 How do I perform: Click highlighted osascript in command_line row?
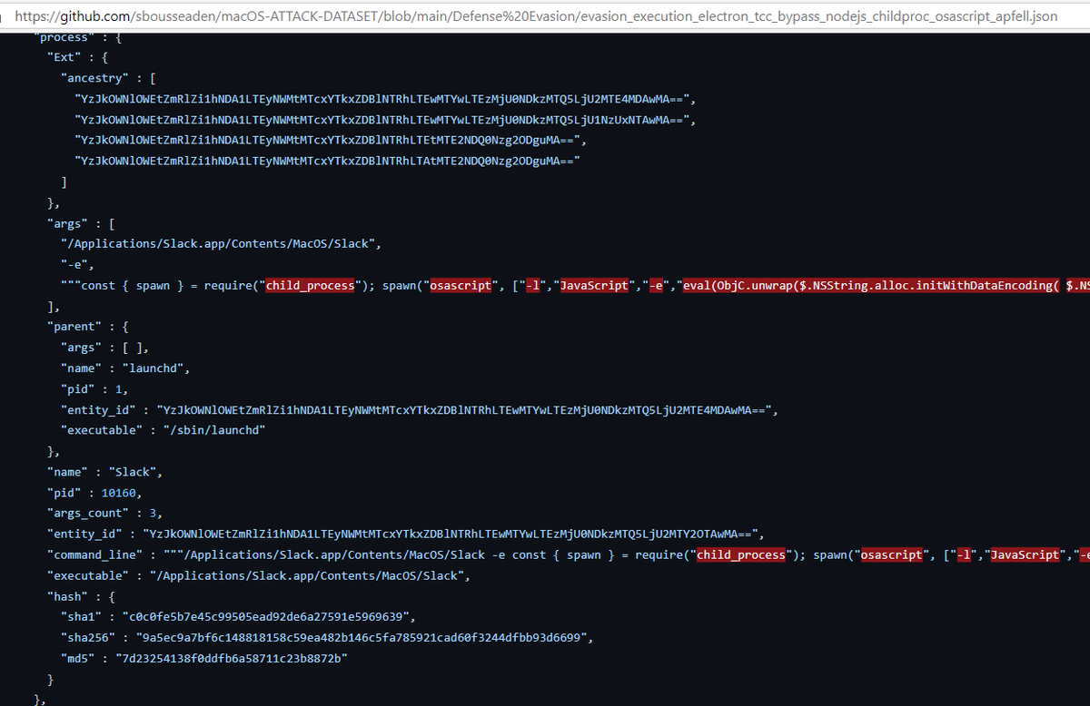(892, 554)
